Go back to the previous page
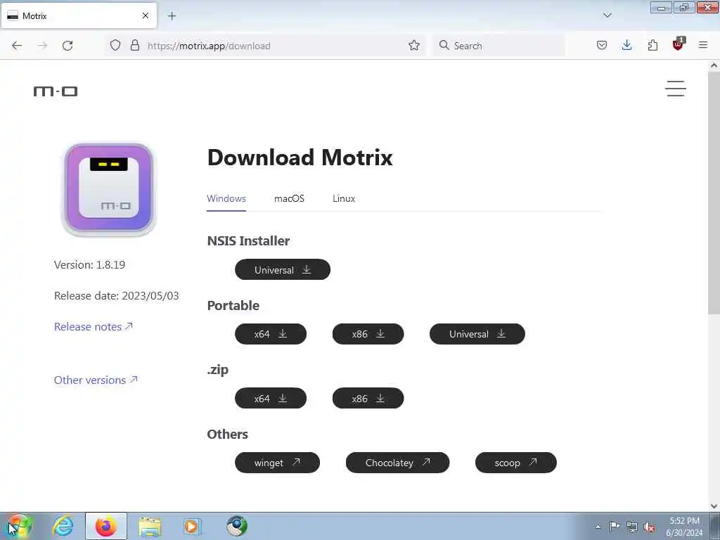 click(x=17, y=46)
